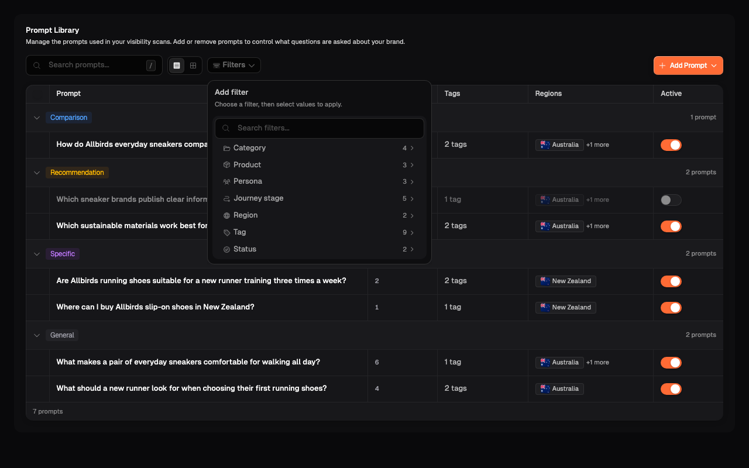This screenshot has height=468, width=749.
Task: Click the Category folder icon in filters
Action: click(226, 149)
